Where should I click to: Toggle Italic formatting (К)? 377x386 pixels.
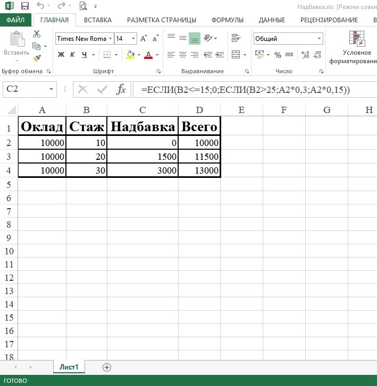72,55
